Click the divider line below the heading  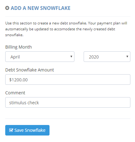click(68, 16)
